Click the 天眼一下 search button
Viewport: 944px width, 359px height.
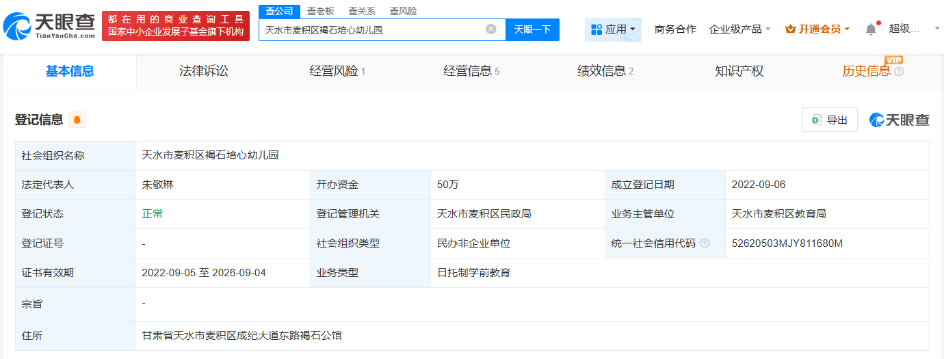(532, 29)
